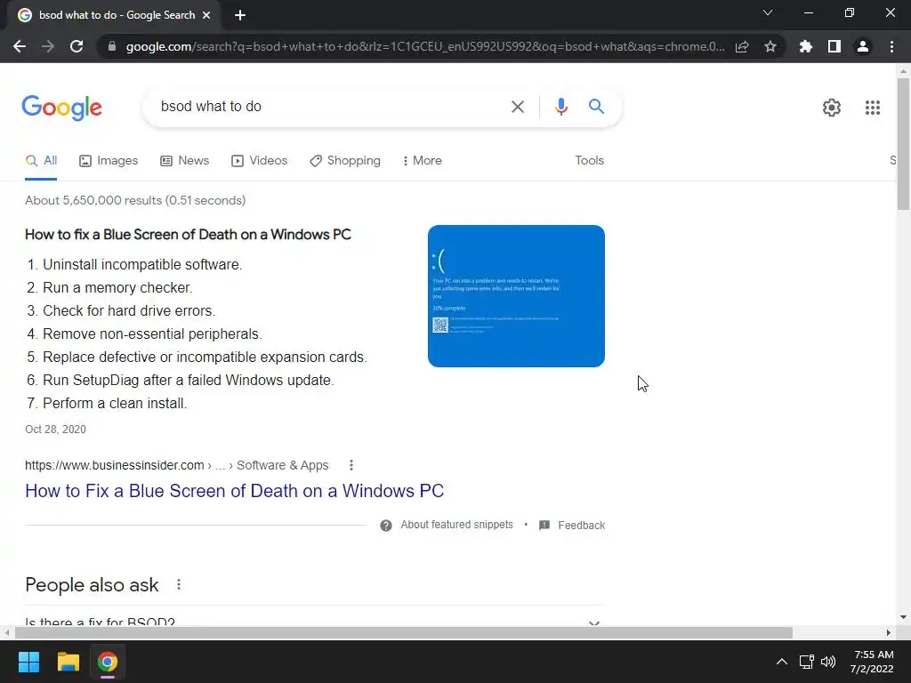Expand the More search categories menu
The width and height of the screenshot is (911, 683).
423,161
